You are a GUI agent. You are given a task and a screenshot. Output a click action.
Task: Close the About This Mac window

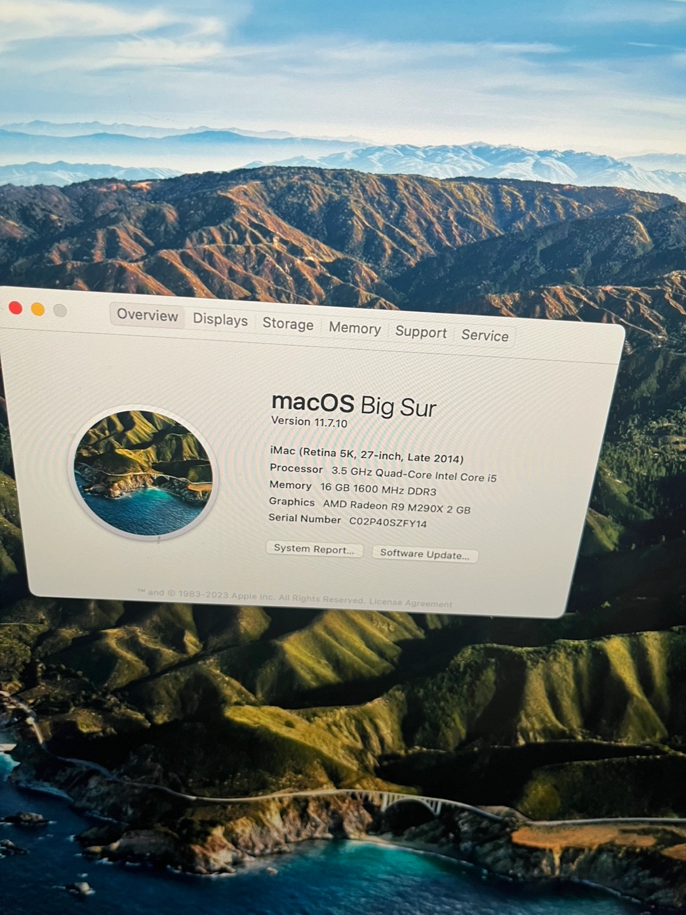pyautogui.click(x=16, y=308)
